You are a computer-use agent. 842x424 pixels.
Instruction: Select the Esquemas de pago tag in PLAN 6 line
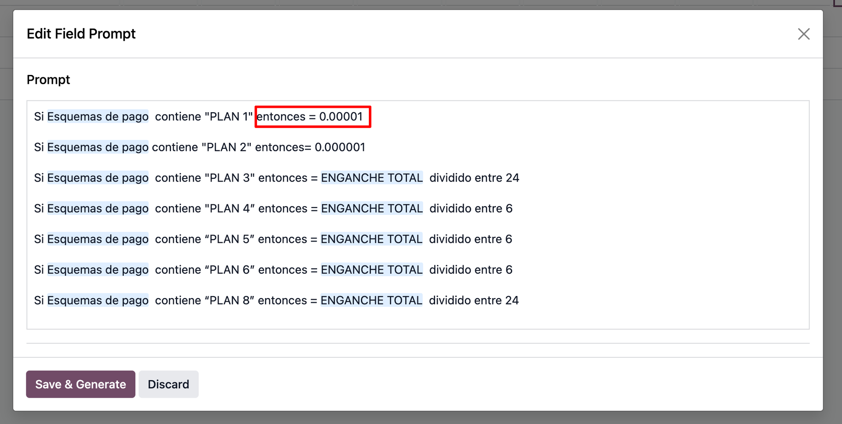tap(98, 270)
